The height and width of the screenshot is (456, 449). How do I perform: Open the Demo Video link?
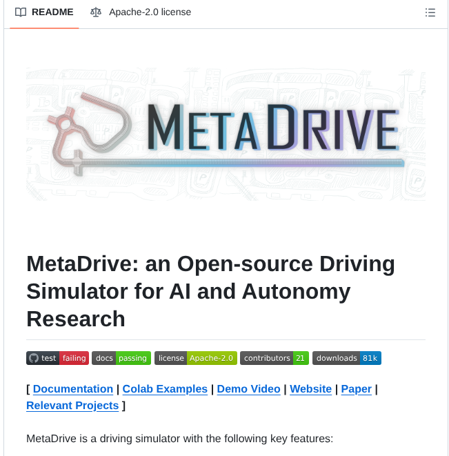(x=248, y=389)
